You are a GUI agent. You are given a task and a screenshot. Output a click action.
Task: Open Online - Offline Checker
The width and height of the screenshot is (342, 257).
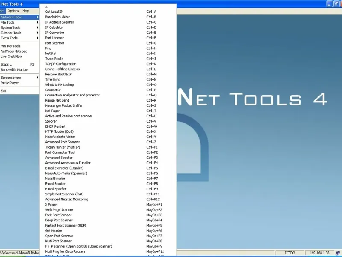click(108, 69)
